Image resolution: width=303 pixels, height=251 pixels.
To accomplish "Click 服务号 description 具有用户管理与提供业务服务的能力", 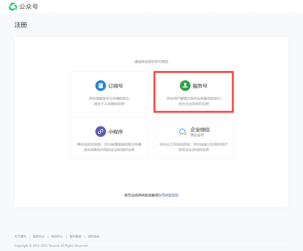I will coord(194,98).
